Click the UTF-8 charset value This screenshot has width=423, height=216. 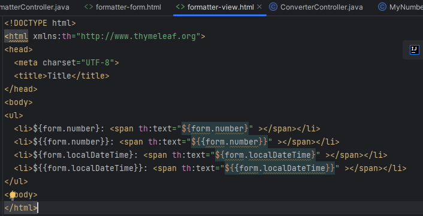(98, 63)
